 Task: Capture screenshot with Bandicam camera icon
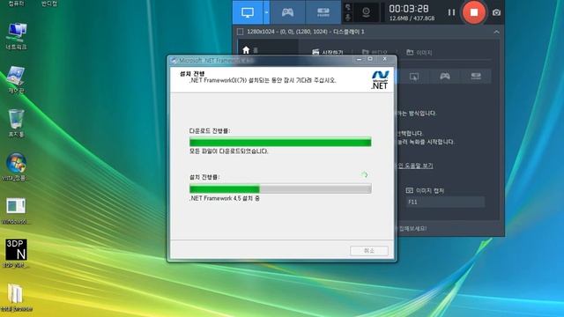coord(496,12)
